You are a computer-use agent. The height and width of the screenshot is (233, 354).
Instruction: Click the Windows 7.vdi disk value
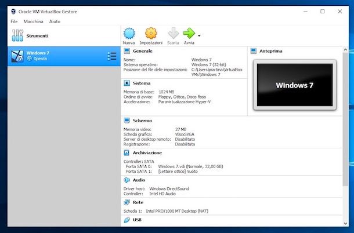coord(190,166)
